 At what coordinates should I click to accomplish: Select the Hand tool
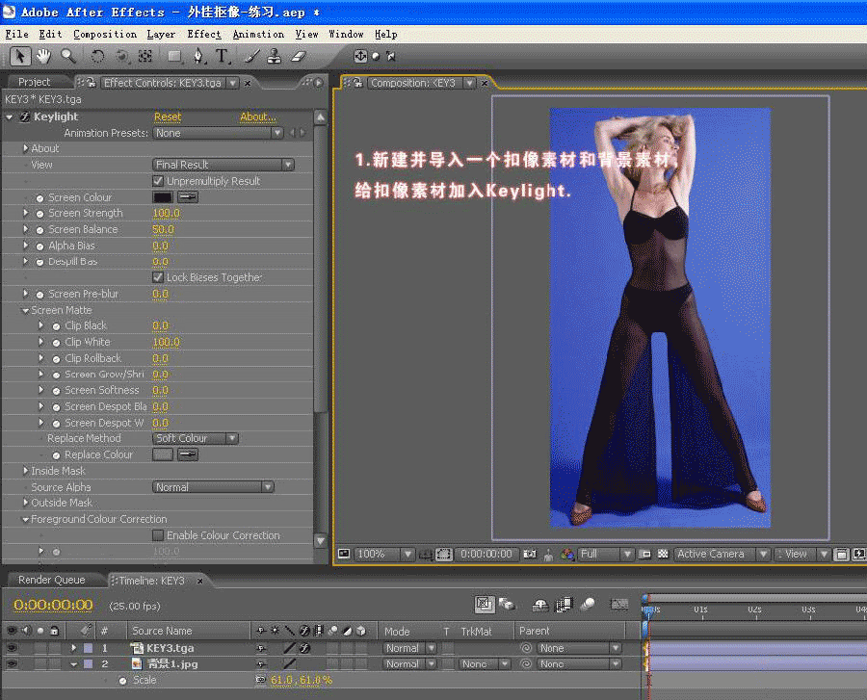(43, 57)
